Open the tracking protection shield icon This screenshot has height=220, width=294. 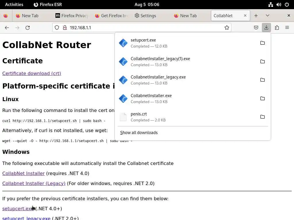pos(57,28)
